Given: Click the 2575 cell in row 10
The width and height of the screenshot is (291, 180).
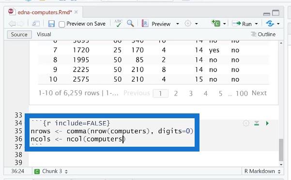Looking at the screenshot, I should 81,79.
